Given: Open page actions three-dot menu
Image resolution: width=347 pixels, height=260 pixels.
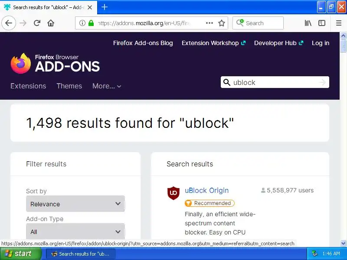Looking at the screenshot, I should click(x=209, y=23).
